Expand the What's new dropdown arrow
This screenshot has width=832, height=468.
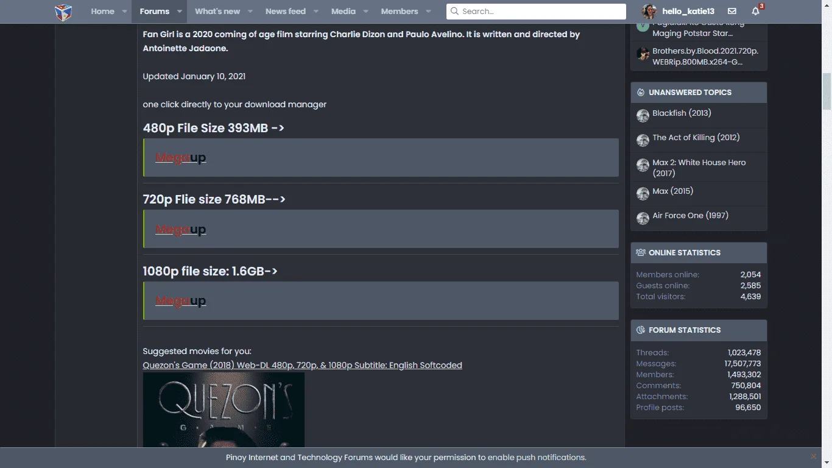click(x=250, y=12)
